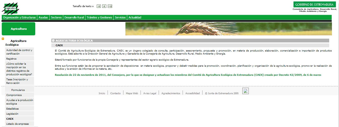Open the Ayudas menu

[43, 17]
